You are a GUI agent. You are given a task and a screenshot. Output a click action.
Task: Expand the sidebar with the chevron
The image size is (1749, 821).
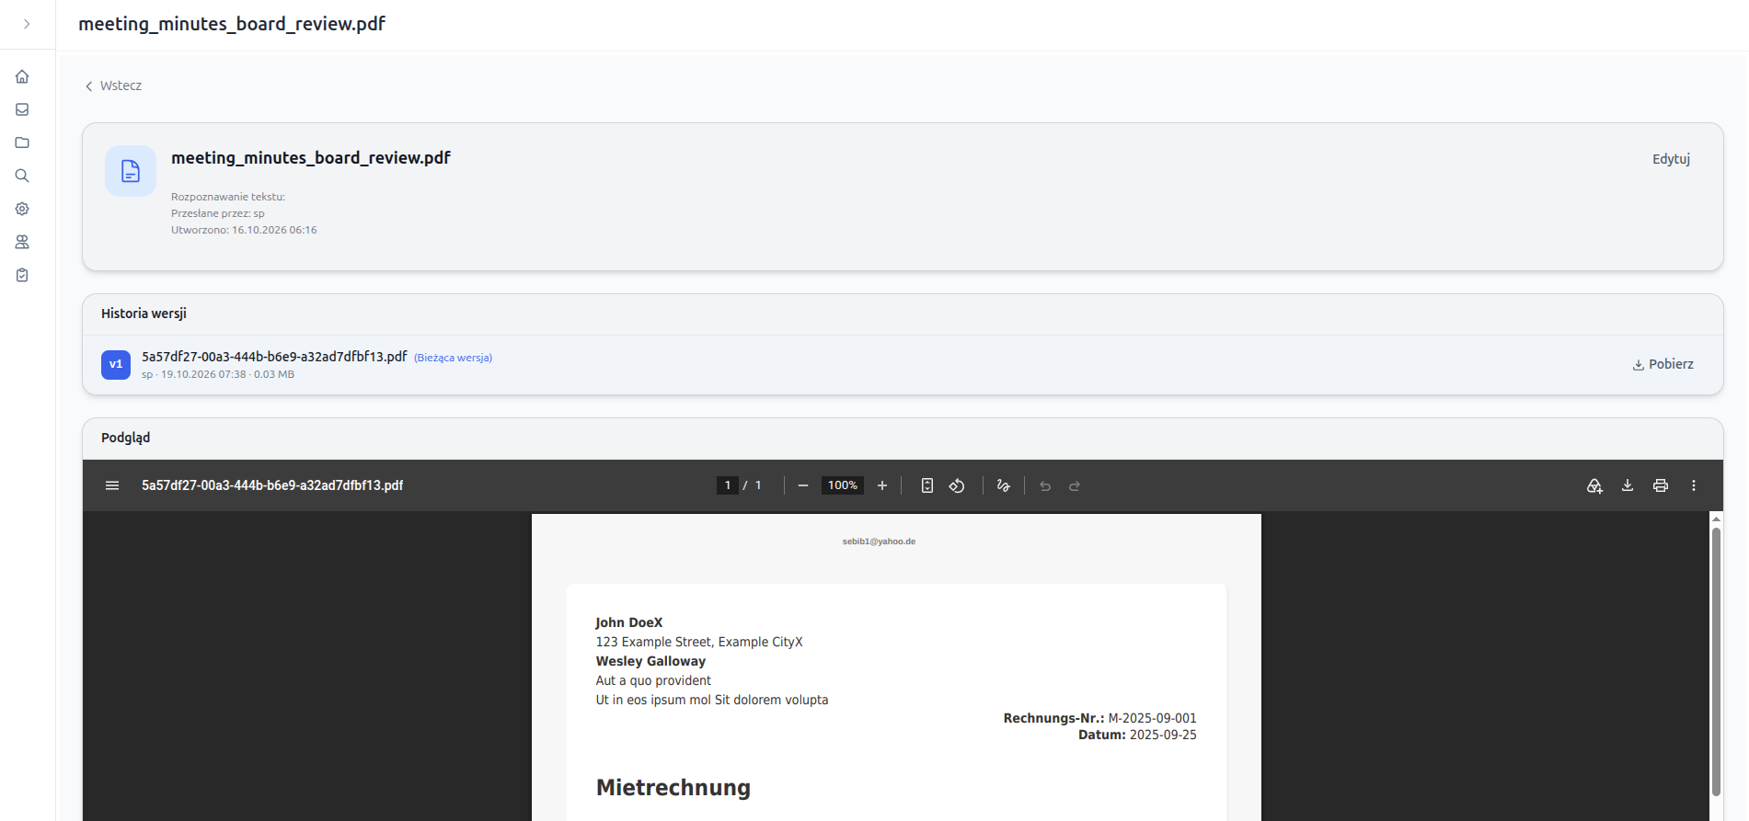click(27, 24)
